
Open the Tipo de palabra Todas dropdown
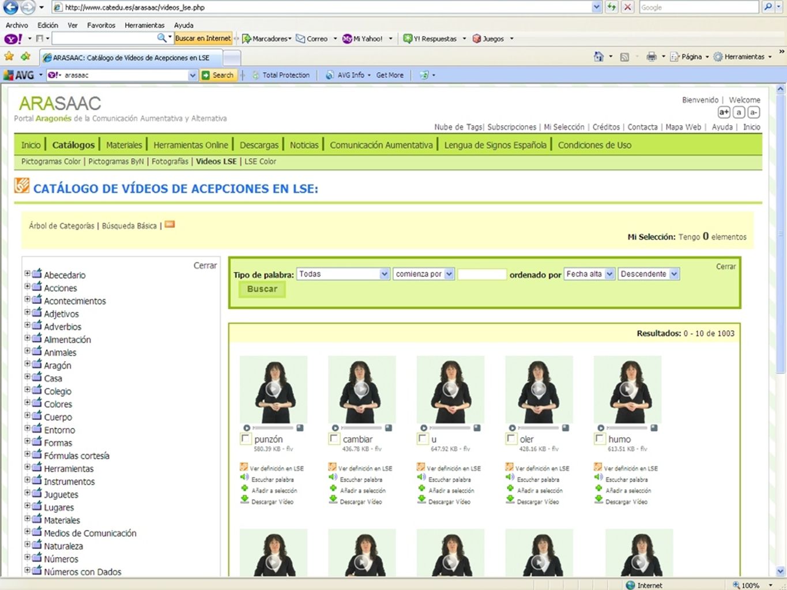point(343,274)
